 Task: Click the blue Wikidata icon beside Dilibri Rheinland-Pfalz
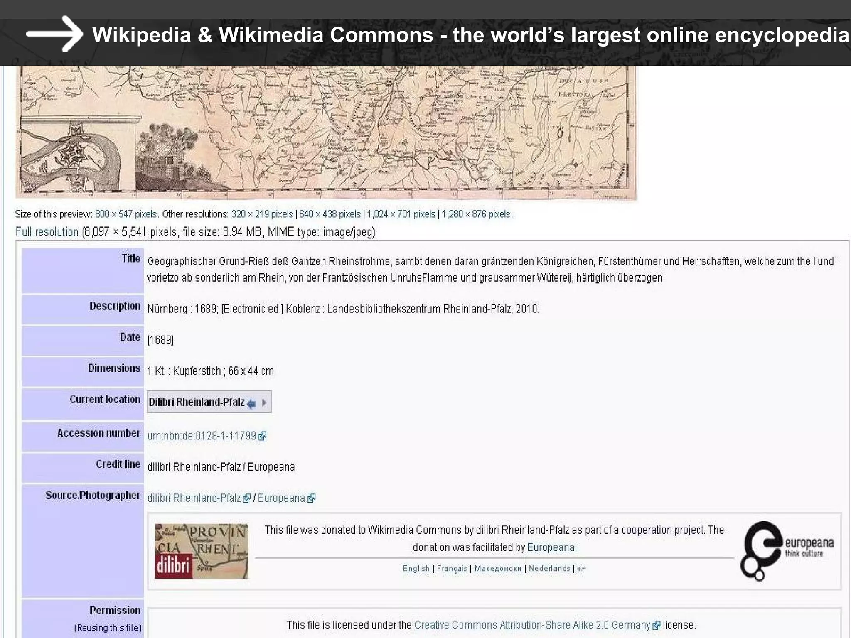[251, 403]
